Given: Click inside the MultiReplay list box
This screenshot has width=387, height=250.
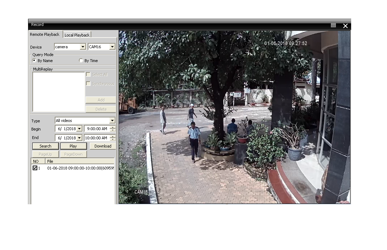Looking at the screenshot, I should (x=59, y=92).
